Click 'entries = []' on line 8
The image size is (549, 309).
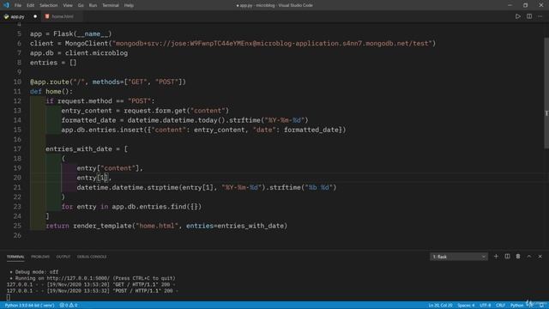[x=53, y=63]
